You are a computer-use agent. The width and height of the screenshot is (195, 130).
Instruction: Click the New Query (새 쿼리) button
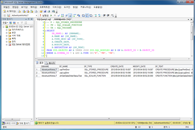[x=10, y=11]
